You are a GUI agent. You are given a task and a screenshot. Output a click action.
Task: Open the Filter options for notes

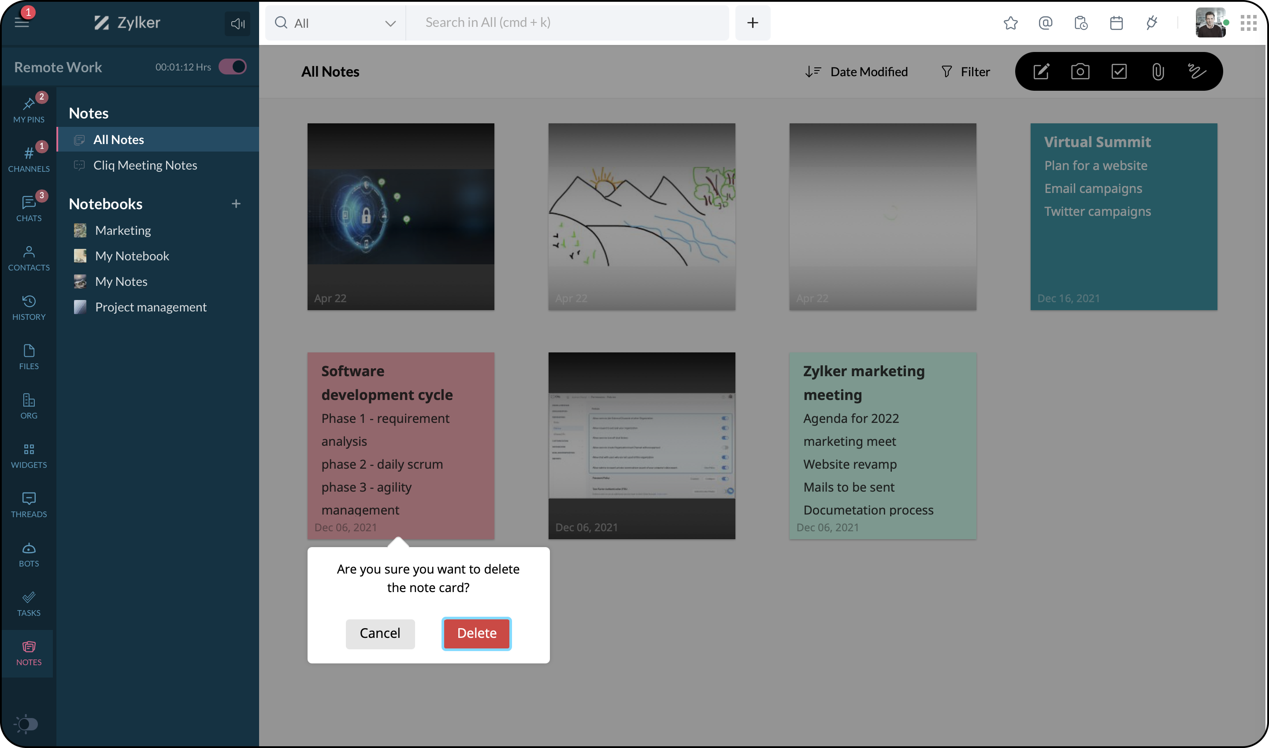965,71
